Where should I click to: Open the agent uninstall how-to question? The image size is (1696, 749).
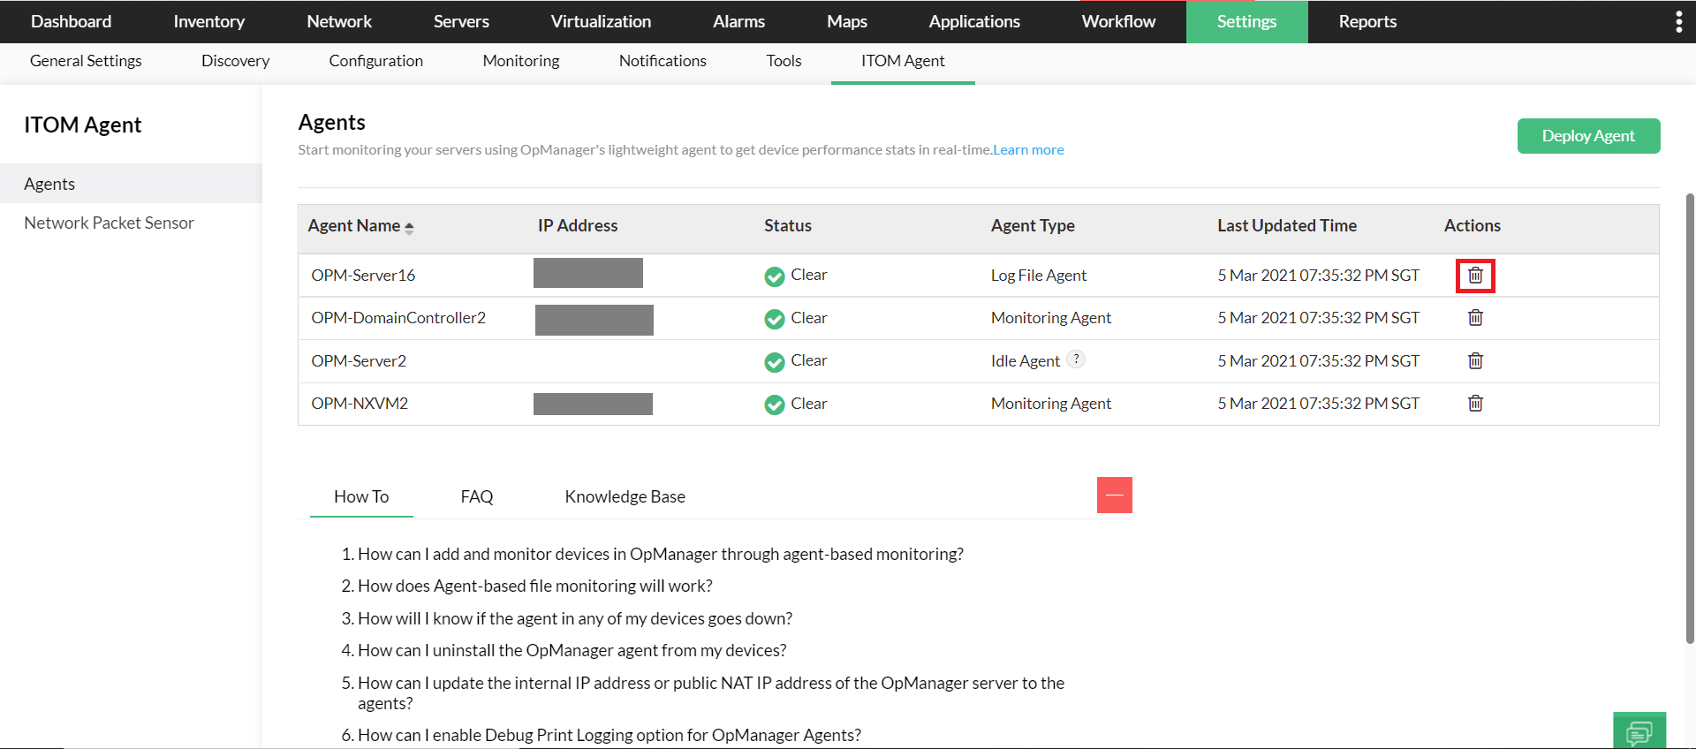(x=572, y=650)
